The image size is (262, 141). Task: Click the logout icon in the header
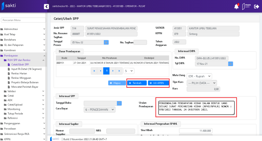click(x=256, y=6)
